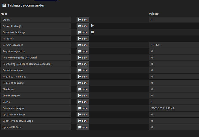Click the Requêtes en cache name field
The image size is (199, 137).
coord(36,83)
